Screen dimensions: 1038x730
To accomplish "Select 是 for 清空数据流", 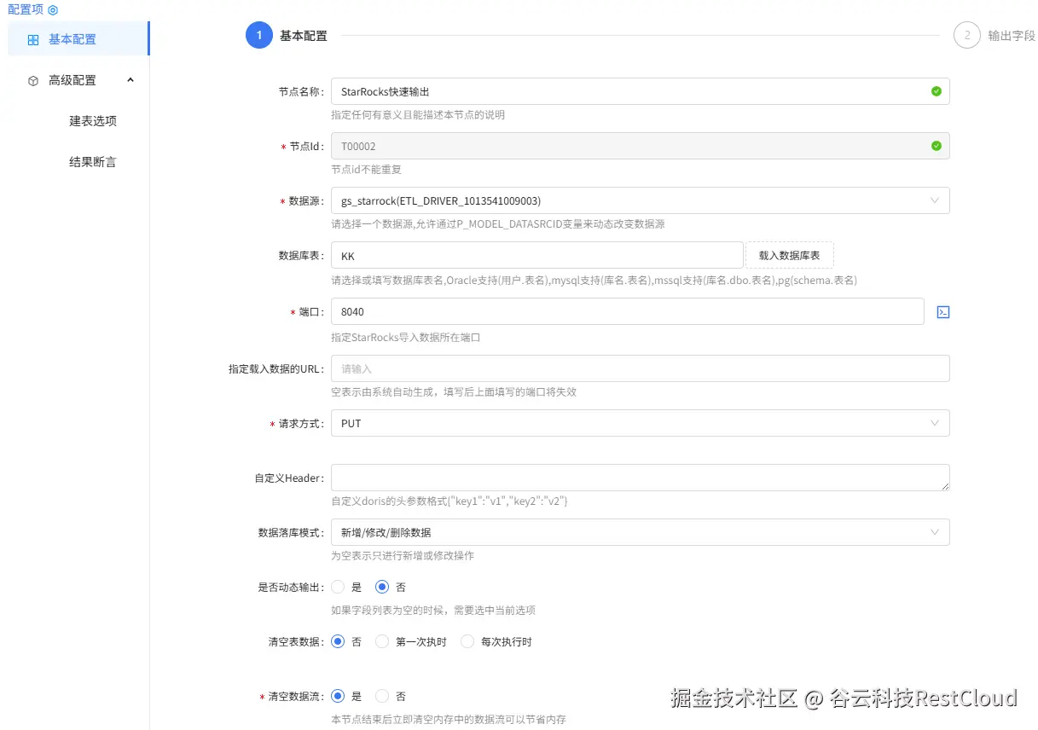I will 339,696.
